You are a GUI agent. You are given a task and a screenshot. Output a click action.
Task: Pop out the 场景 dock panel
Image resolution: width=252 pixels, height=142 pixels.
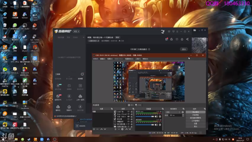tap(112, 109)
